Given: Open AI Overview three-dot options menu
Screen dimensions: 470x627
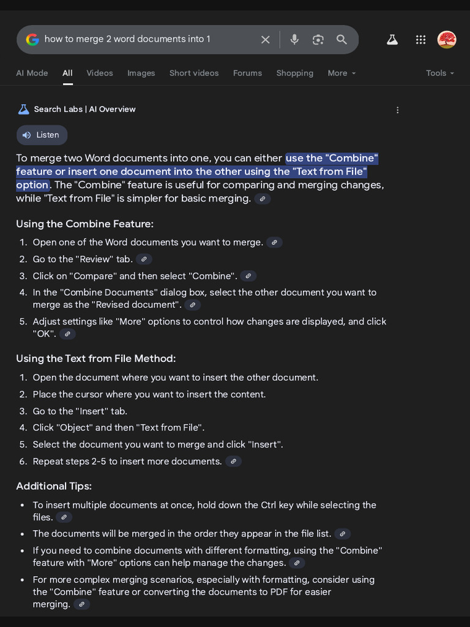Looking at the screenshot, I should coord(398,110).
